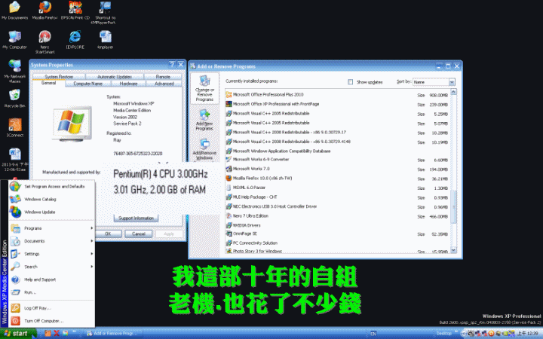
Task: Open Windows Catalog from Start menu
Action: click(51, 199)
